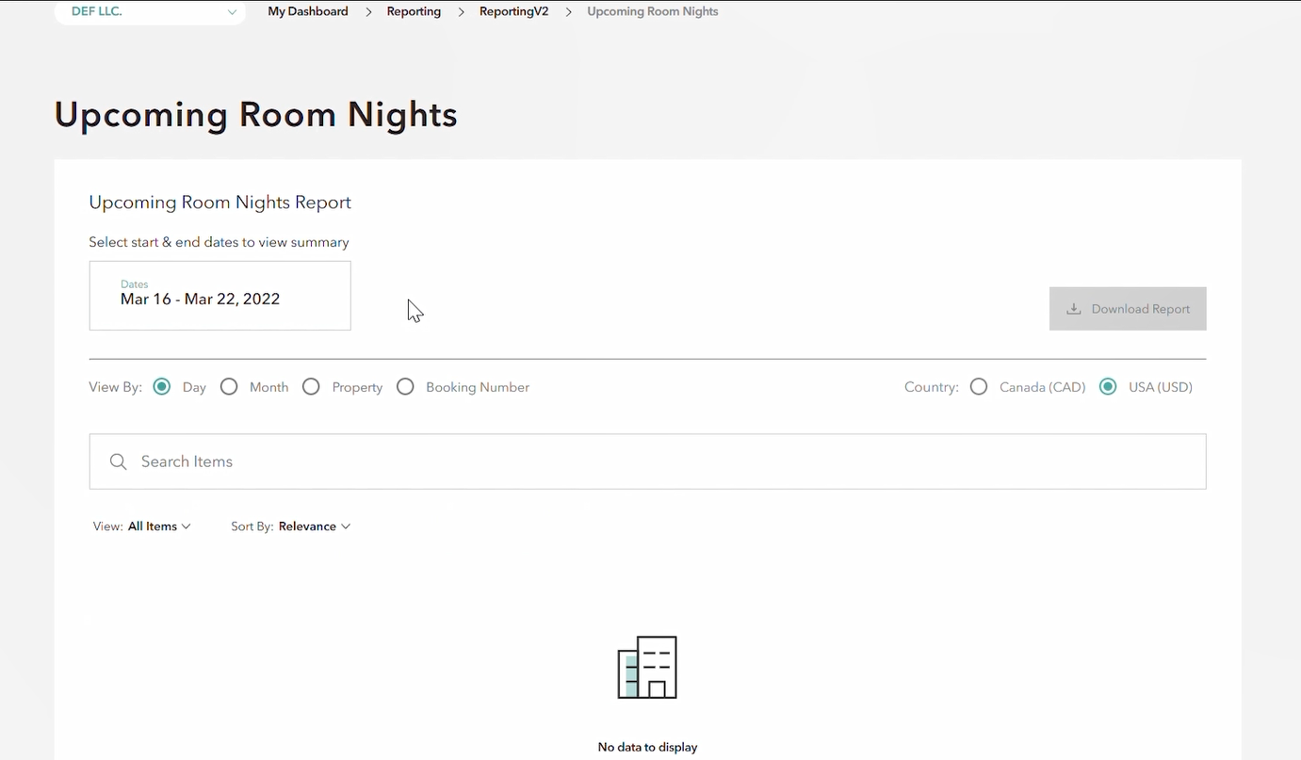The width and height of the screenshot is (1301, 760).
Task: Click the 'No data to display' message
Action: 648,748
